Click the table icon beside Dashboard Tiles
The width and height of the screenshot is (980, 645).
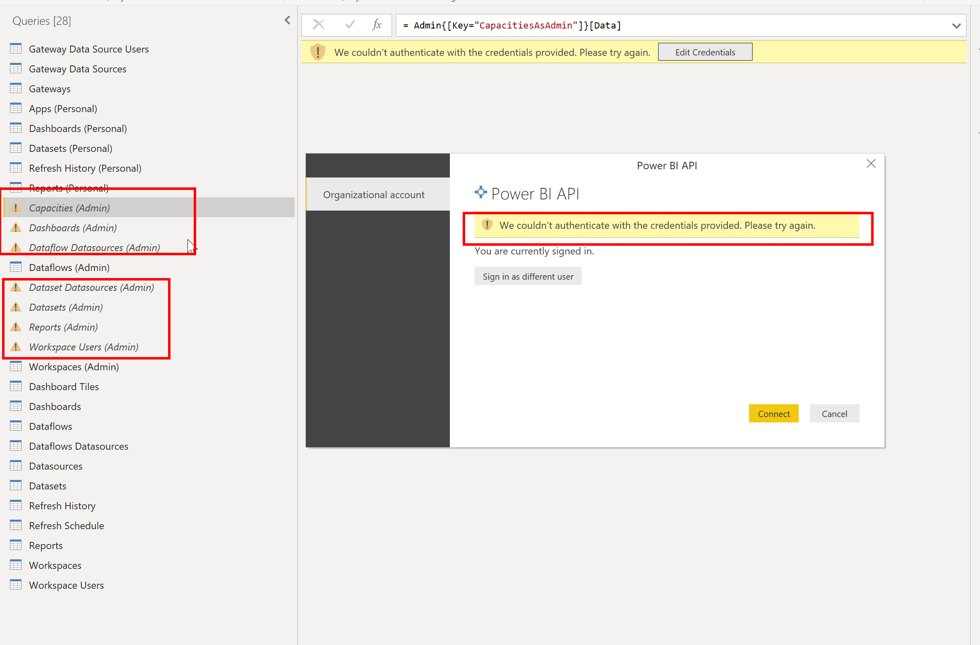coord(16,386)
